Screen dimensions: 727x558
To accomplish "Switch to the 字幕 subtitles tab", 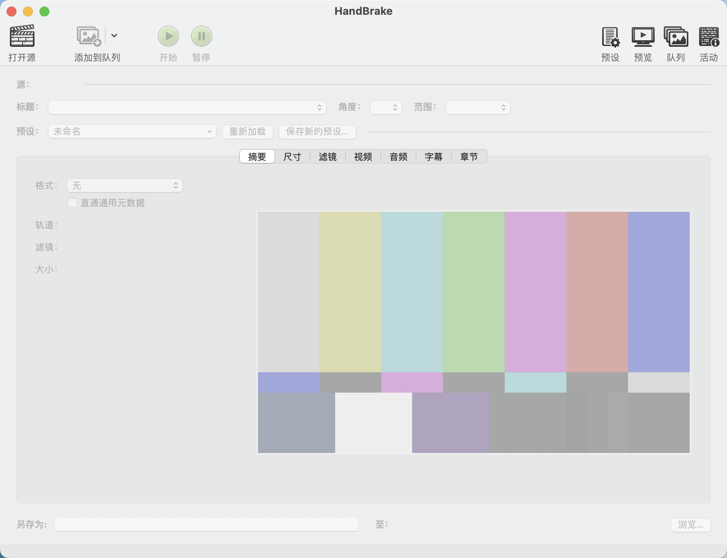I will (x=434, y=157).
